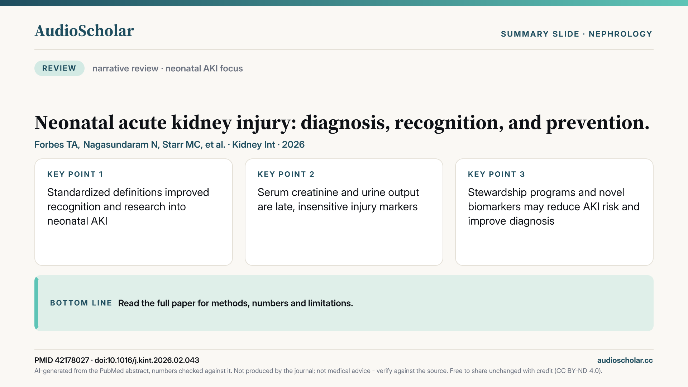The width and height of the screenshot is (688, 387).
Task: Click the 'KEY POINT 3' label
Action: tap(496, 174)
